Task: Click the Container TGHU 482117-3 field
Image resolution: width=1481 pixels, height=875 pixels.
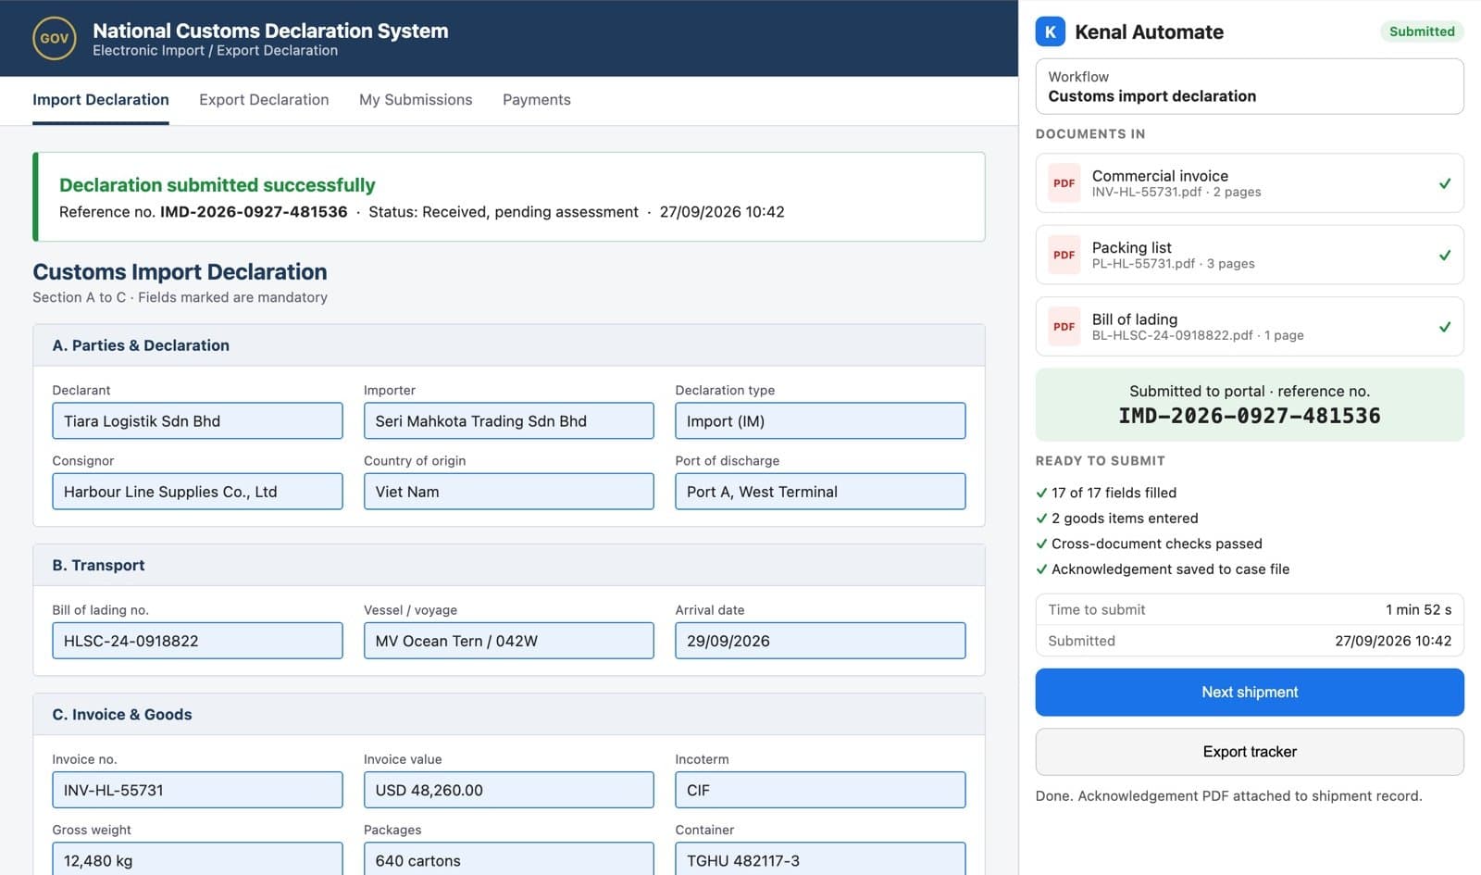Action: pyautogui.click(x=820, y=859)
